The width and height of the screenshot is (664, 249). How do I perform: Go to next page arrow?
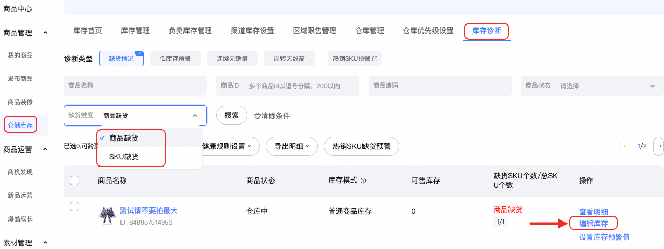(x=659, y=147)
